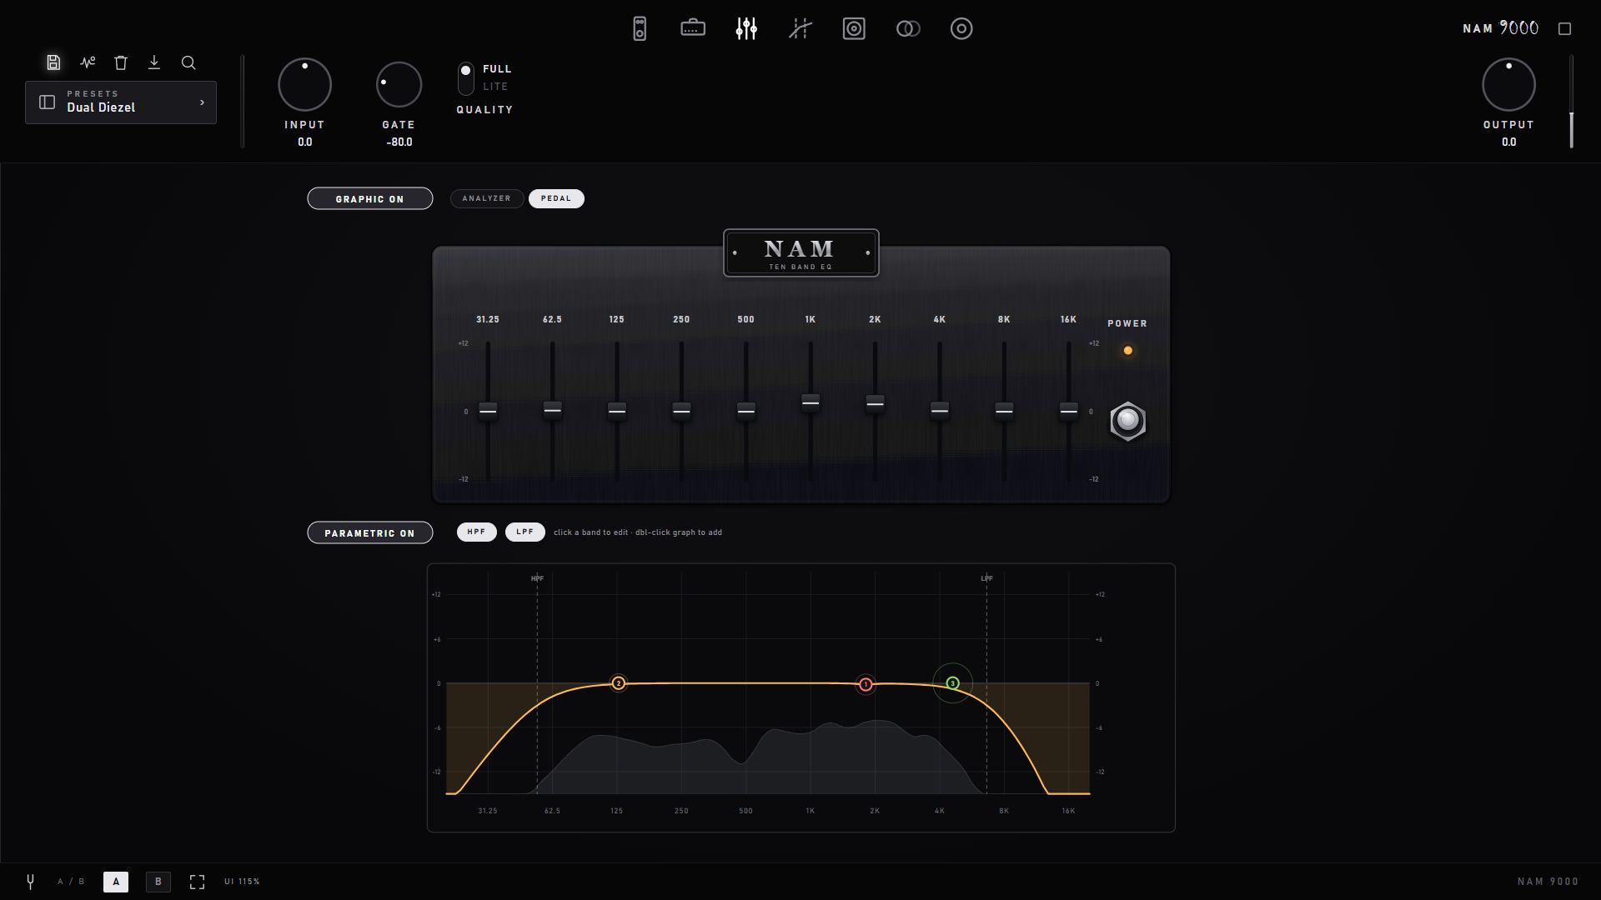
Task: Click the orange POWER LED
Action: click(x=1128, y=351)
